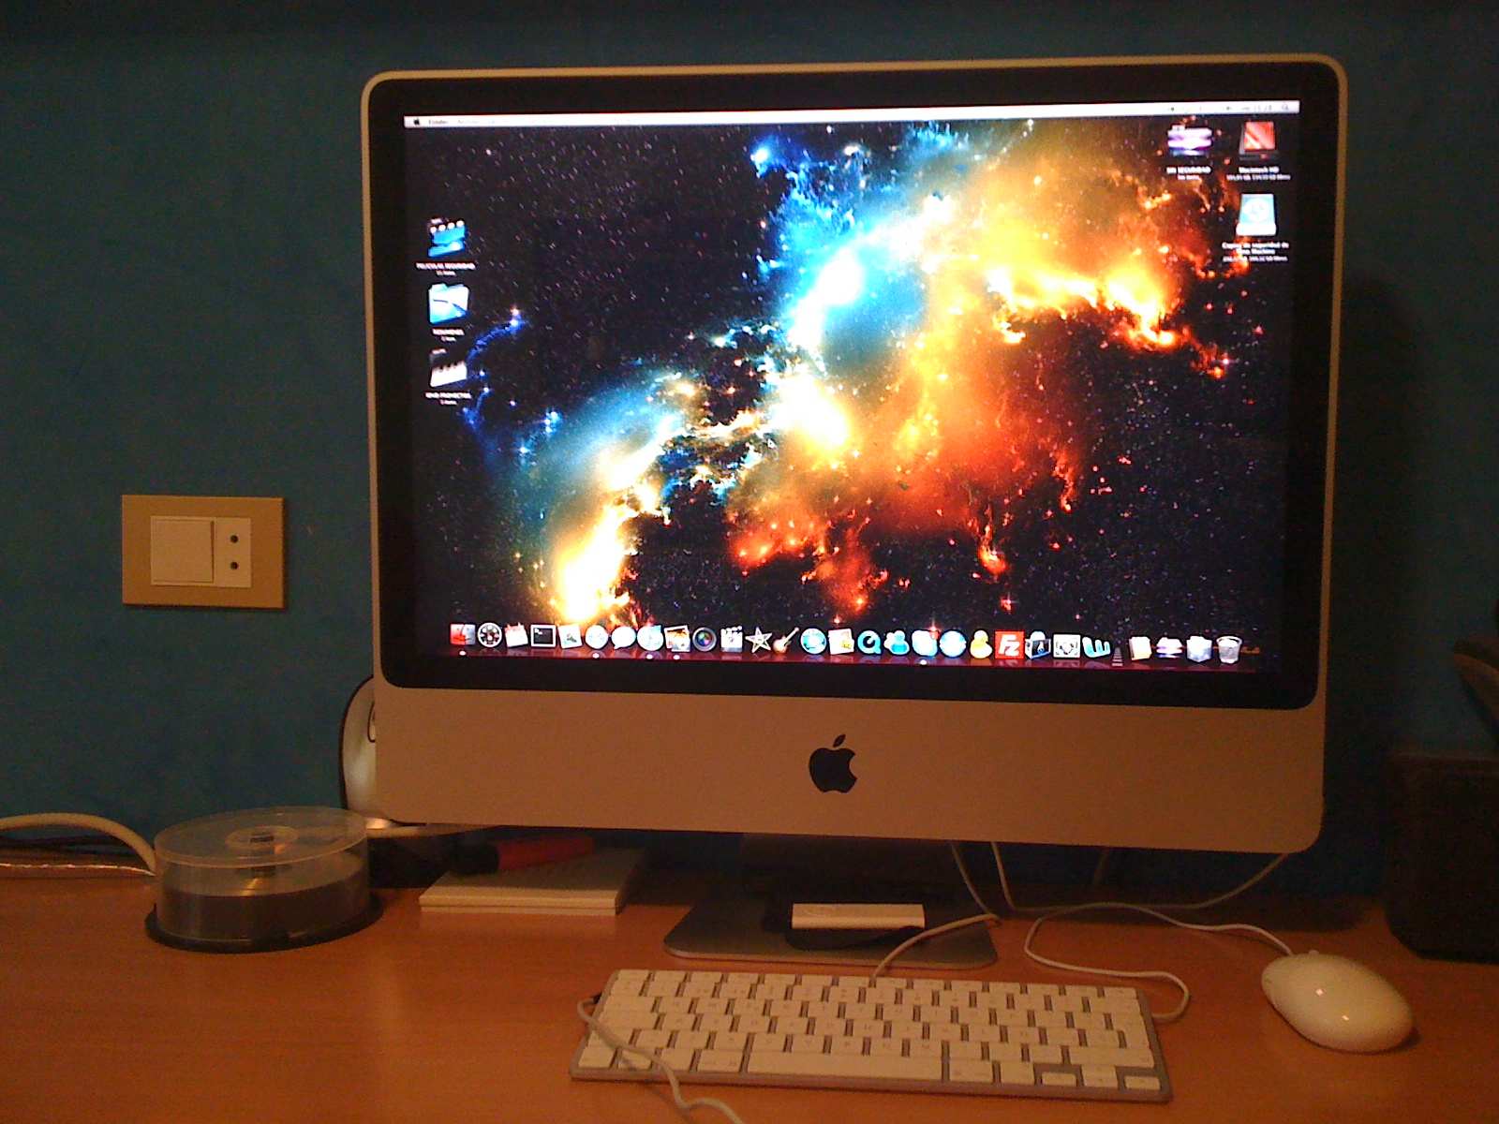This screenshot has width=1499, height=1124.
Task: Click the Spotlight search icon
Action: (1286, 108)
